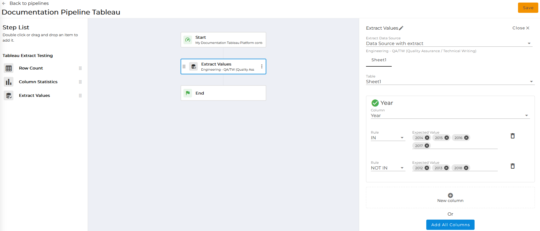Open the Table dropdown showing Sheet1

pos(450,82)
